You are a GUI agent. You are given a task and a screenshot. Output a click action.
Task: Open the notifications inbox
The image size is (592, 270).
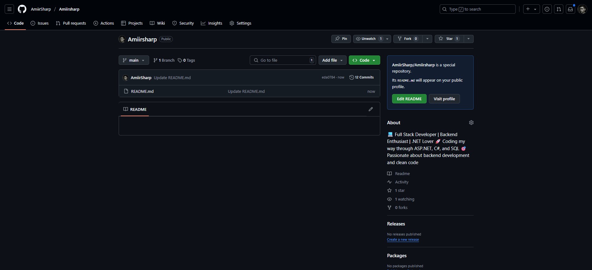coord(571,9)
